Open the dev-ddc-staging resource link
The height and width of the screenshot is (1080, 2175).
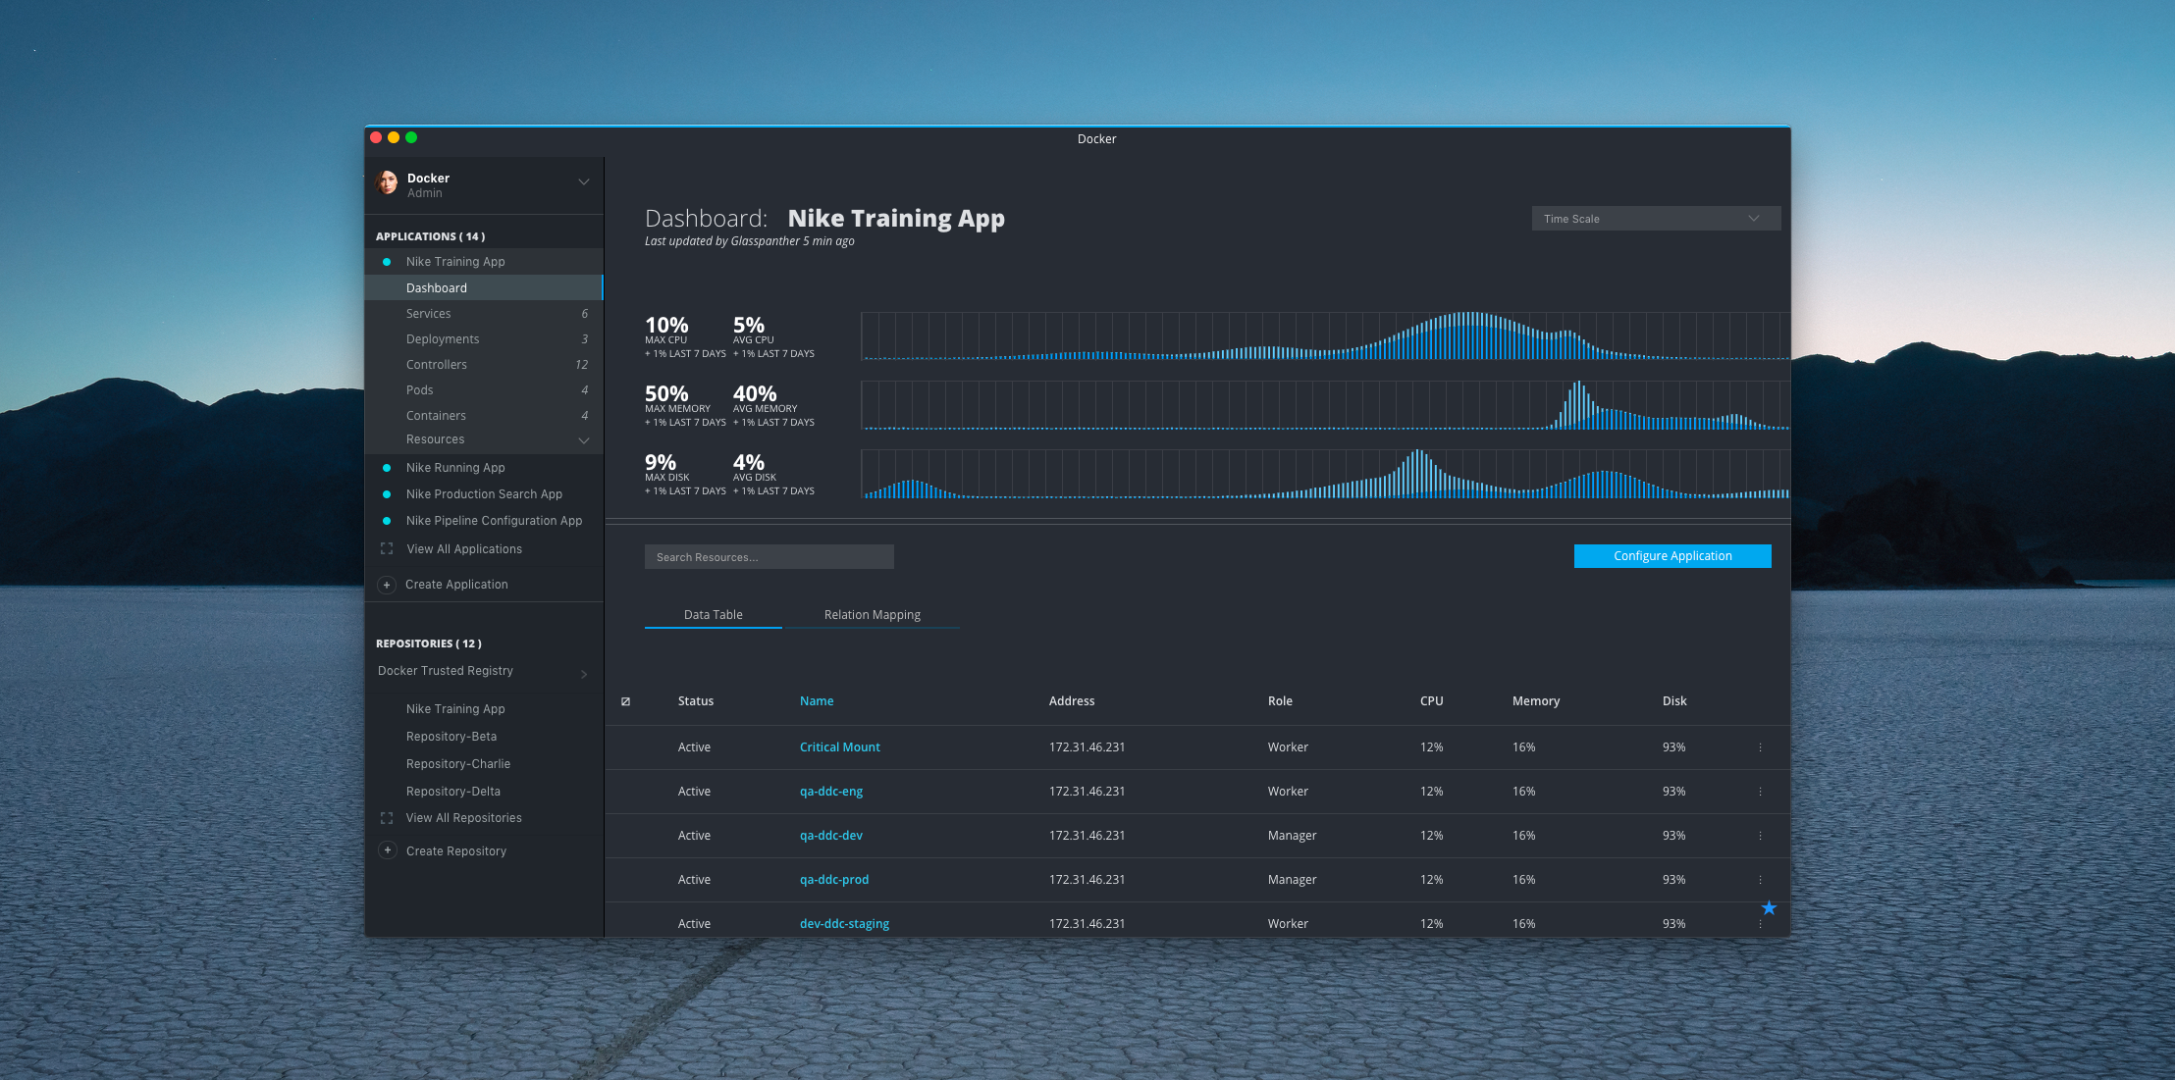point(844,924)
